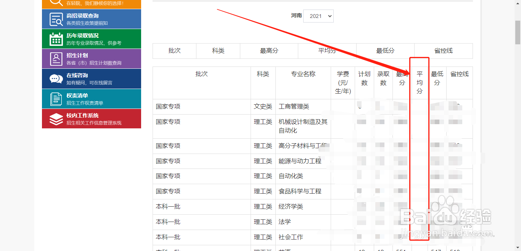Select the 最低分 filter header
The height and width of the screenshot is (251, 521).
coord(385,51)
